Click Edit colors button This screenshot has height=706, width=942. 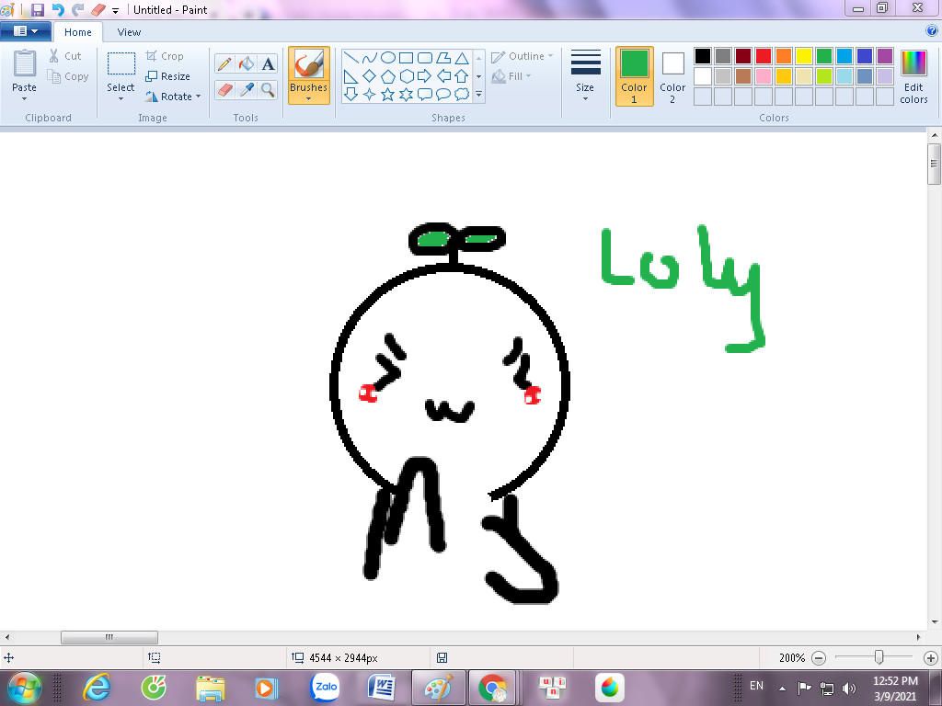[913, 76]
